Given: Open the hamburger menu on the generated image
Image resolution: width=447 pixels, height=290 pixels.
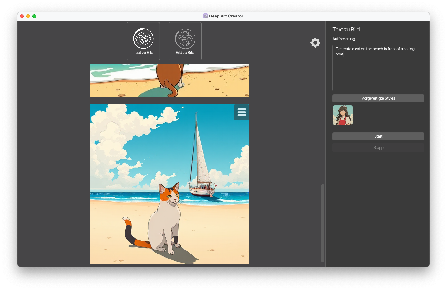Looking at the screenshot, I should click(241, 112).
